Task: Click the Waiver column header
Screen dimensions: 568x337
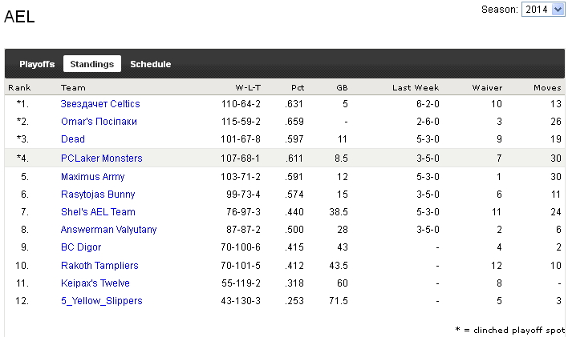Action: [x=487, y=87]
